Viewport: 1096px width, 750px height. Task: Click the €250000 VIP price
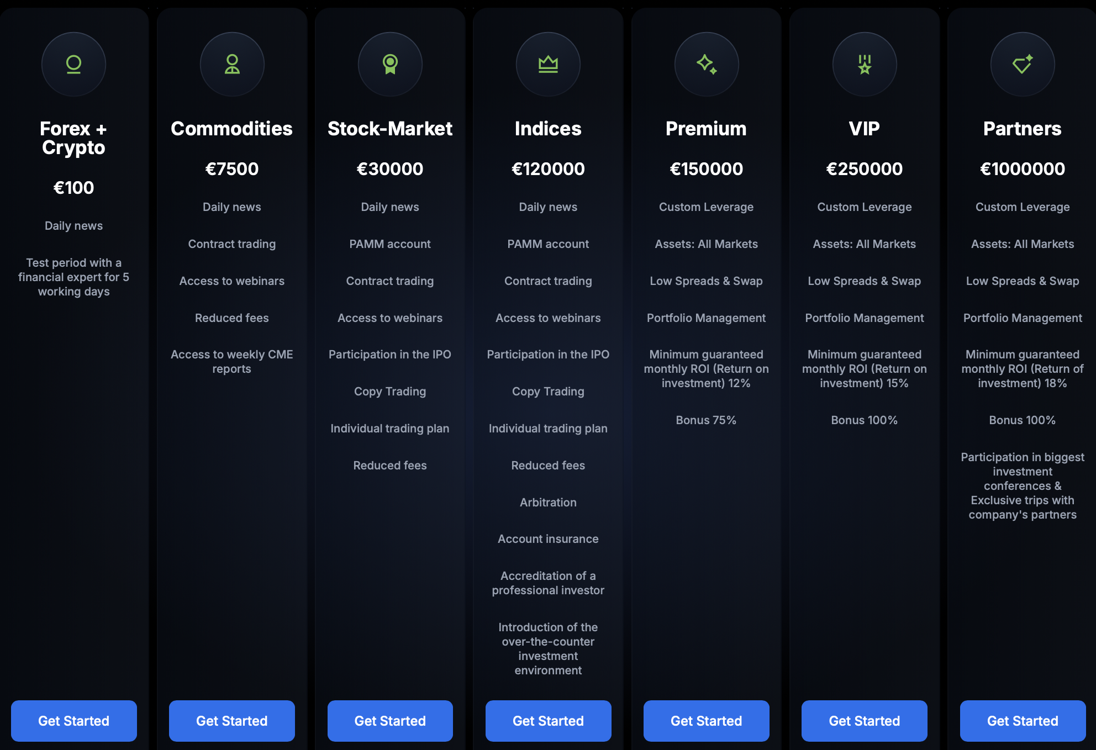(x=865, y=169)
